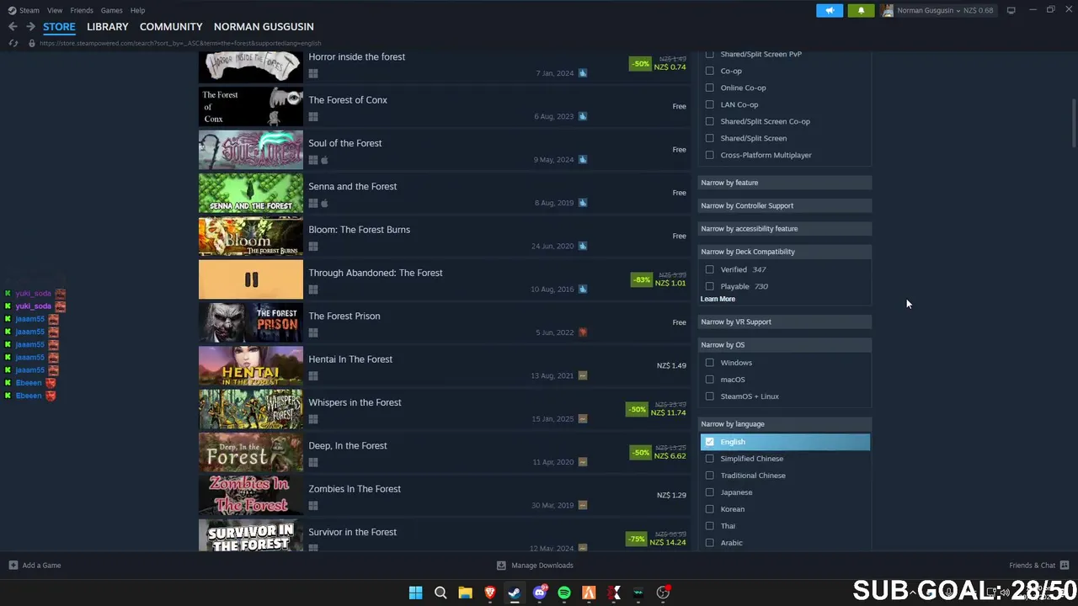Open Spotify from the taskbar
This screenshot has width=1078, height=606.
point(564,593)
